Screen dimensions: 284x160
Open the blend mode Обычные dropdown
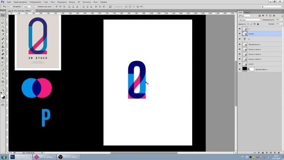point(250,20)
